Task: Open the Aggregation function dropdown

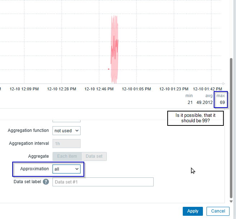Action: pos(67,131)
